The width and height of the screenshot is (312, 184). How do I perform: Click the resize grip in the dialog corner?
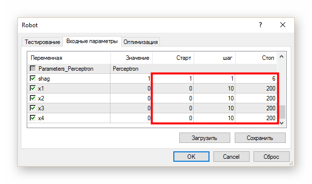(291, 163)
